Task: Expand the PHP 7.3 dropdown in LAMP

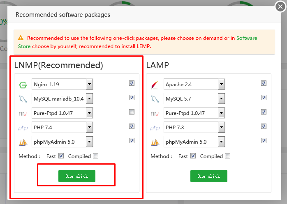Action: (221, 128)
